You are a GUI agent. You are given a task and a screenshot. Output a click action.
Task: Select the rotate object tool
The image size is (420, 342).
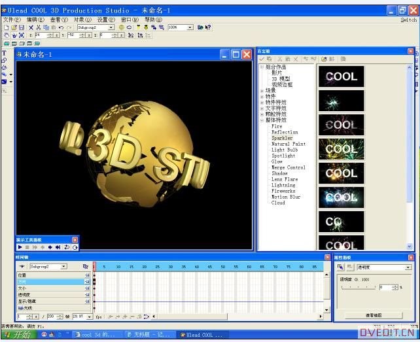[14, 35]
